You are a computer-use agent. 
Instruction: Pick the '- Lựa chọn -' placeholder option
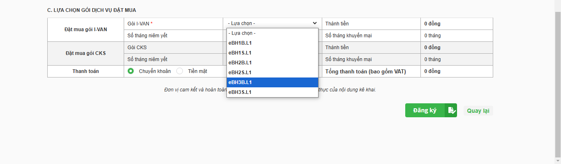(272, 33)
